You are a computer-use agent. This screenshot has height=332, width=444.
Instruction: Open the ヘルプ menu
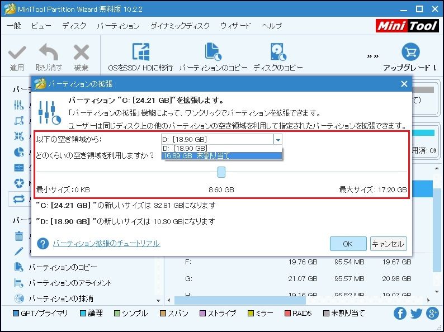[x=272, y=26]
